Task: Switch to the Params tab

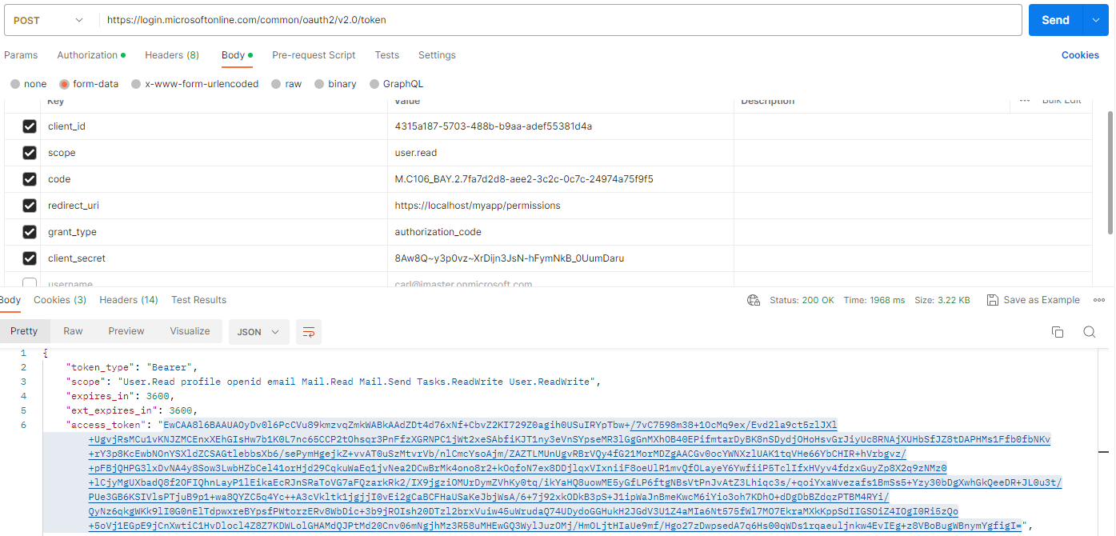Action: (21, 55)
